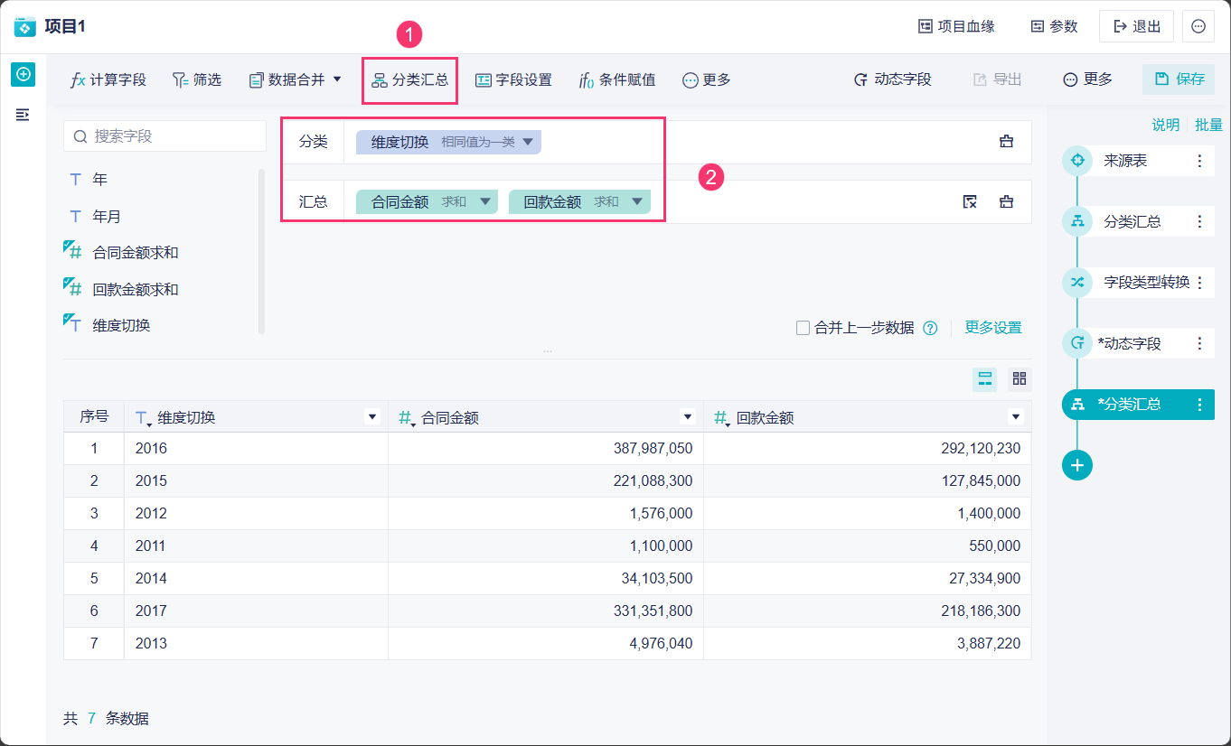Open the 分类汇总 toolbar item
Image resolution: width=1231 pixels, height=746 pixels.
pos(409,79)
